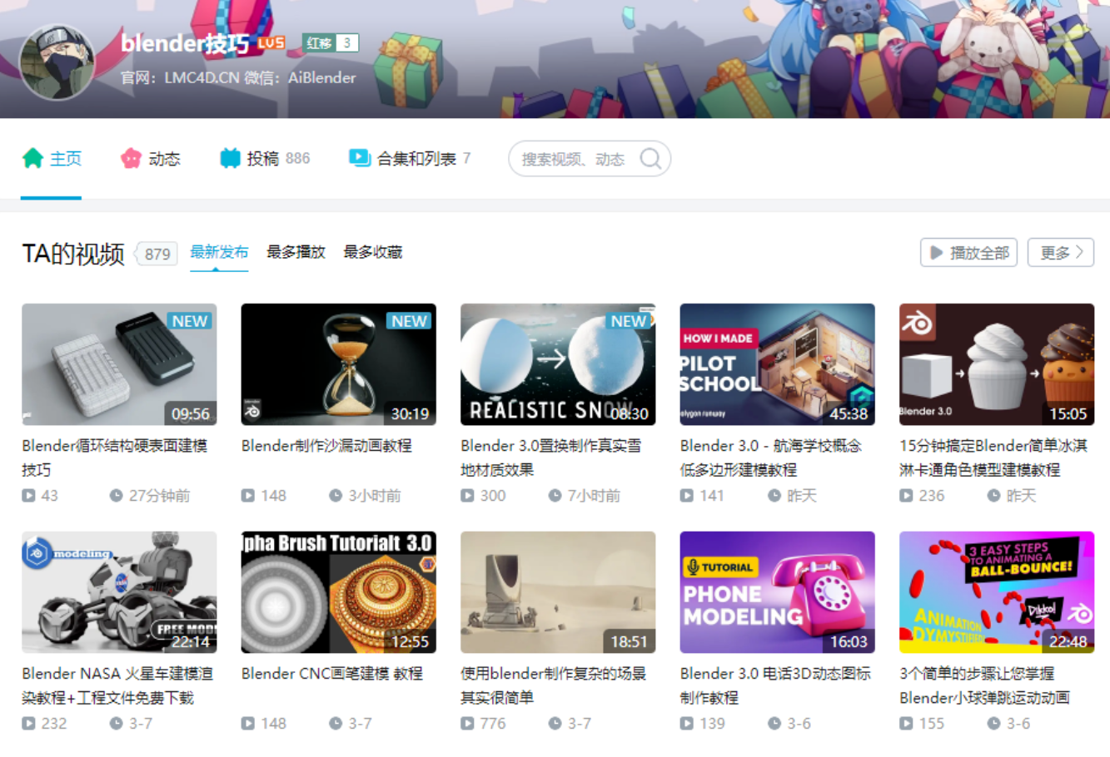Open the hourglass video thumbnail 30:19
The image size is (1110, 757).
(x=338, y=364)
